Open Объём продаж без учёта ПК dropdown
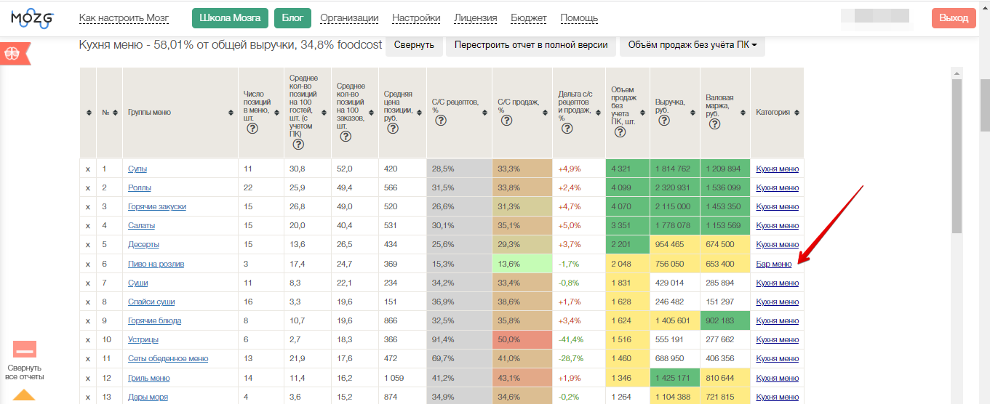 pyautogui.click(x=692, y=45)
